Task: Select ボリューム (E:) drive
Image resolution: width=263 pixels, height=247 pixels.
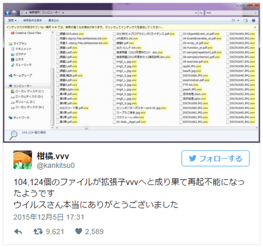Action: pyautogui.click(x=23, y=102)
